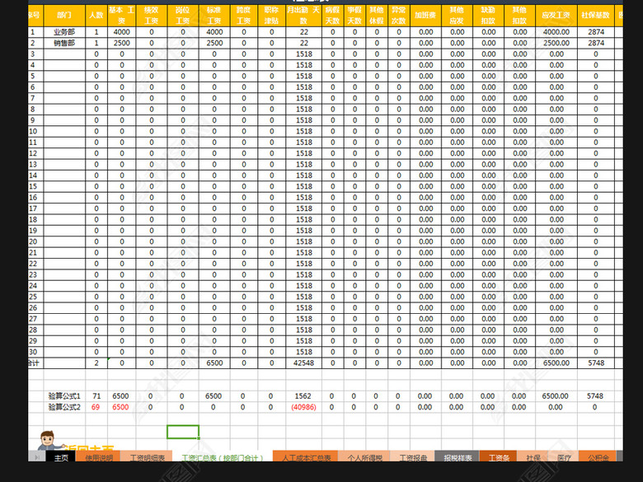Click the 验算公式1 label cell
Screen dimensions: 643x482
(63, 395)
